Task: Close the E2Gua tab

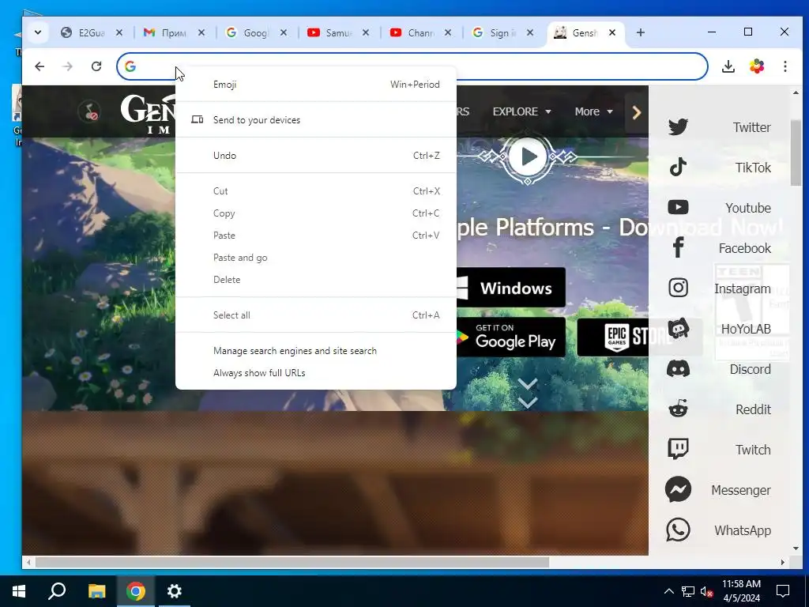Action: click(119, 32)
